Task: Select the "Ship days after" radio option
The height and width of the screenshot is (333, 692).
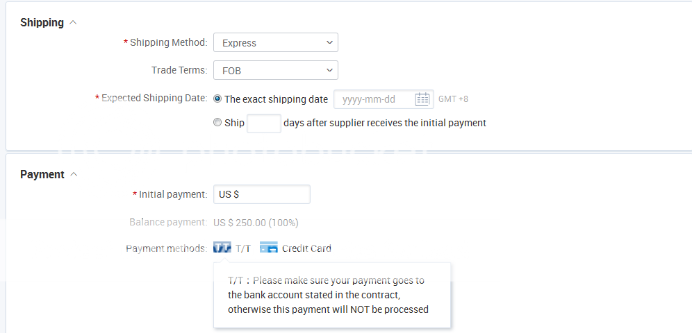Action: click(218, 123)
